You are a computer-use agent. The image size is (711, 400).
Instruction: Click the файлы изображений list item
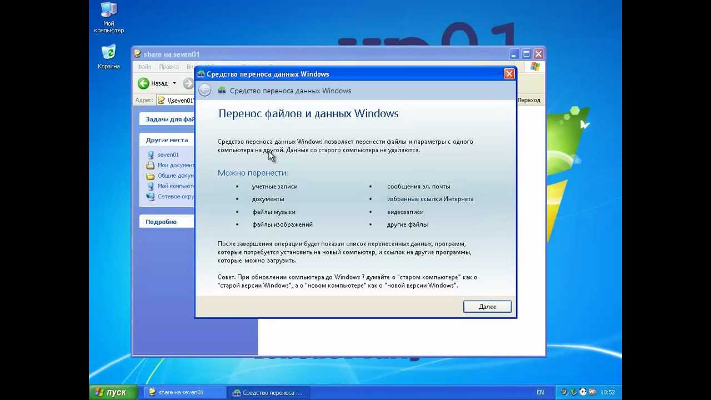(282, 224)
